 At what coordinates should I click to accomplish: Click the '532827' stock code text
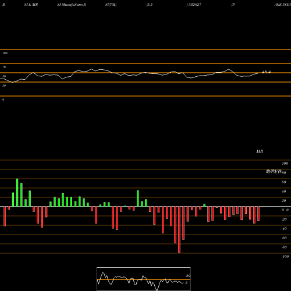click(x=195, y=5)
